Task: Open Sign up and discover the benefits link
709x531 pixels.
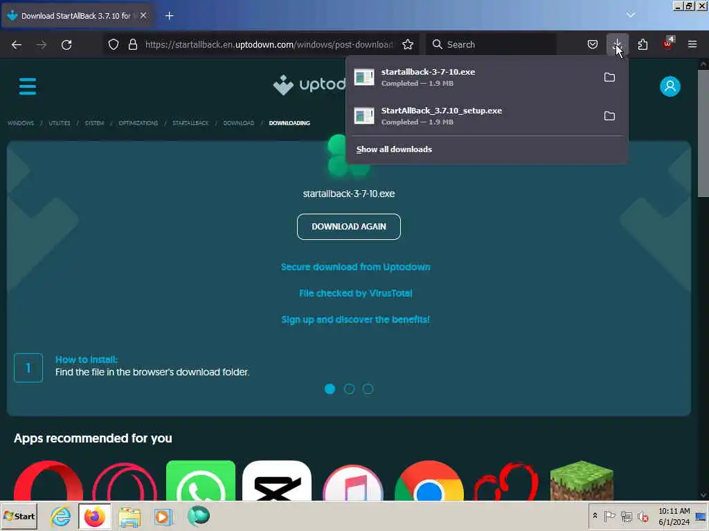Action: tap(355, 319)
